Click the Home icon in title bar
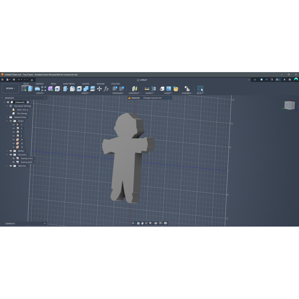 pos(32,80)
